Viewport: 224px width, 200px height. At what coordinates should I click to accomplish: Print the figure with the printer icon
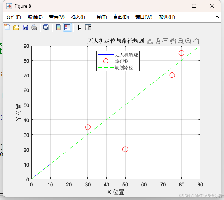(x=34, y=27)
